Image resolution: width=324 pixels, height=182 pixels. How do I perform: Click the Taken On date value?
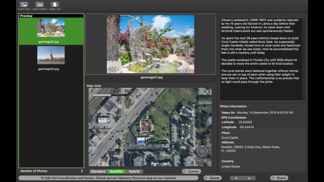(265, 113)
